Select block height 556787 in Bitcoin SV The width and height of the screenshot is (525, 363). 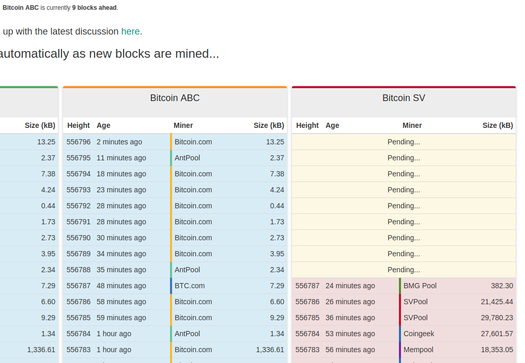pos(307,286)
